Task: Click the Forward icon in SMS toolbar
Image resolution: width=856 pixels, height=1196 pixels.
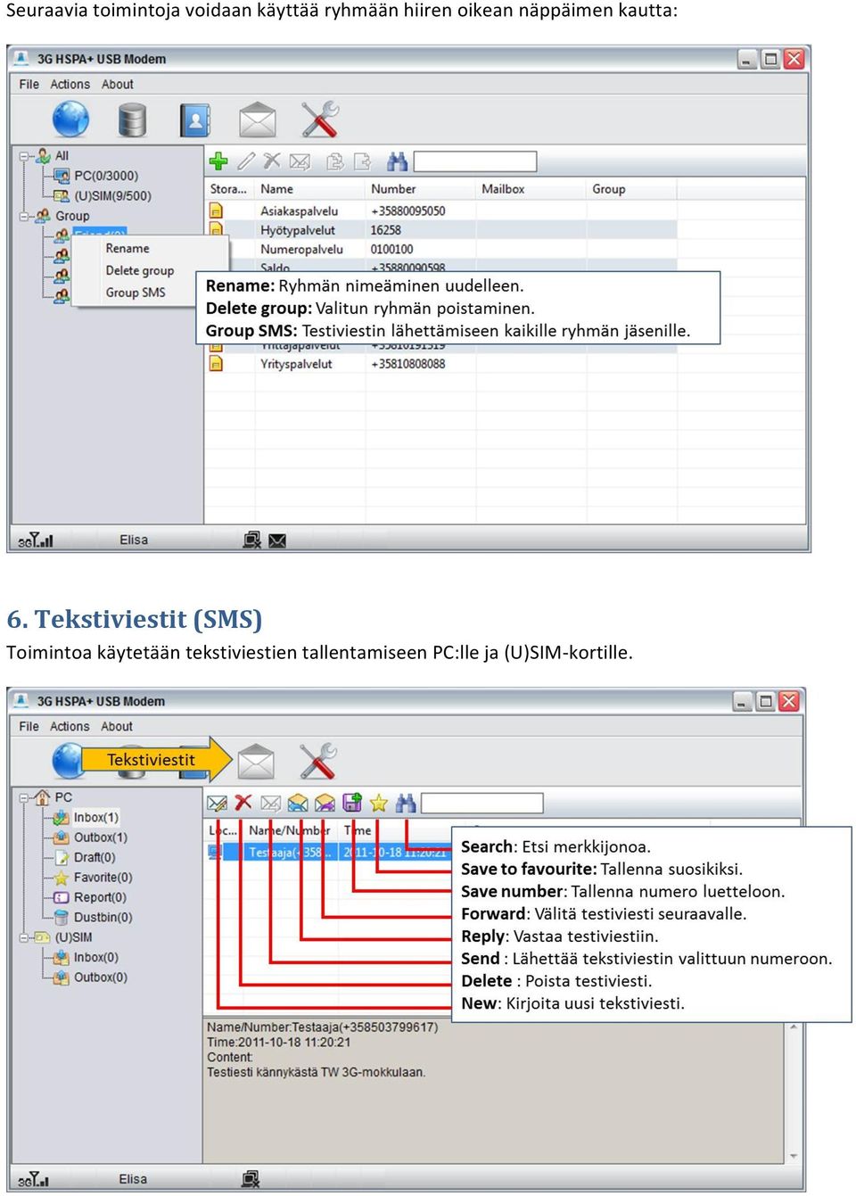Action: click(x=325, y=803)
